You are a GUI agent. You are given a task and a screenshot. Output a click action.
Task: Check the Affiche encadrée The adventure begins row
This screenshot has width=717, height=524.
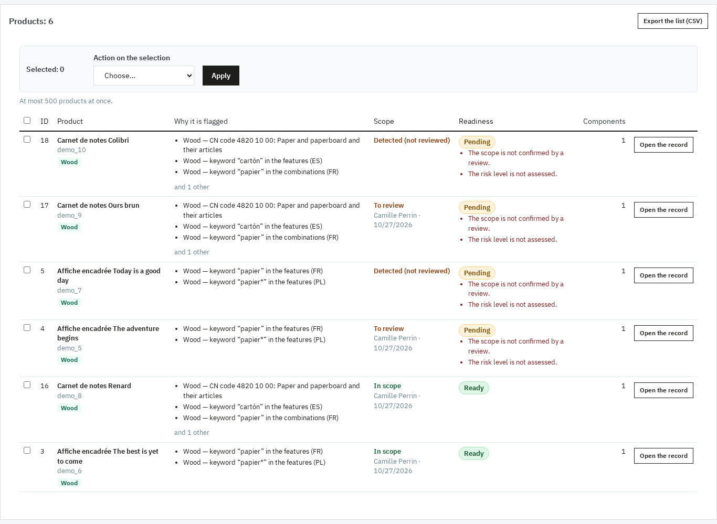pyautogui.click(x=27, y=328)
